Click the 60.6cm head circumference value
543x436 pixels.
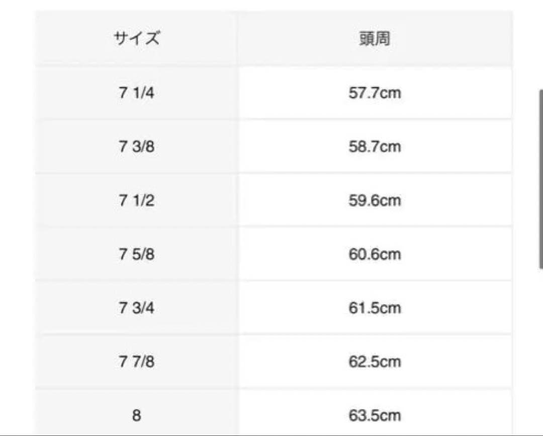[375, 254]
